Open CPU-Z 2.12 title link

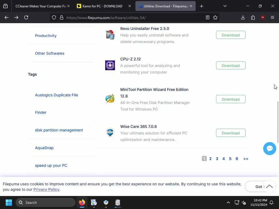tap(131, 59)
